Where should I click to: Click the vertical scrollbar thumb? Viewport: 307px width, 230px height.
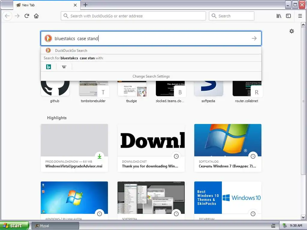[x=303, y=101]
